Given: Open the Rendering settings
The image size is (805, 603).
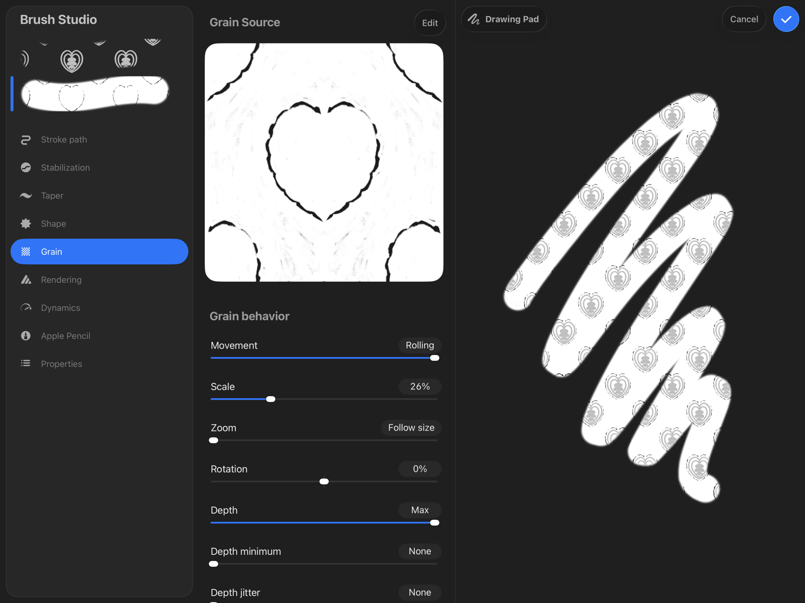Looking at the screenshot, I should pos(99,280).
